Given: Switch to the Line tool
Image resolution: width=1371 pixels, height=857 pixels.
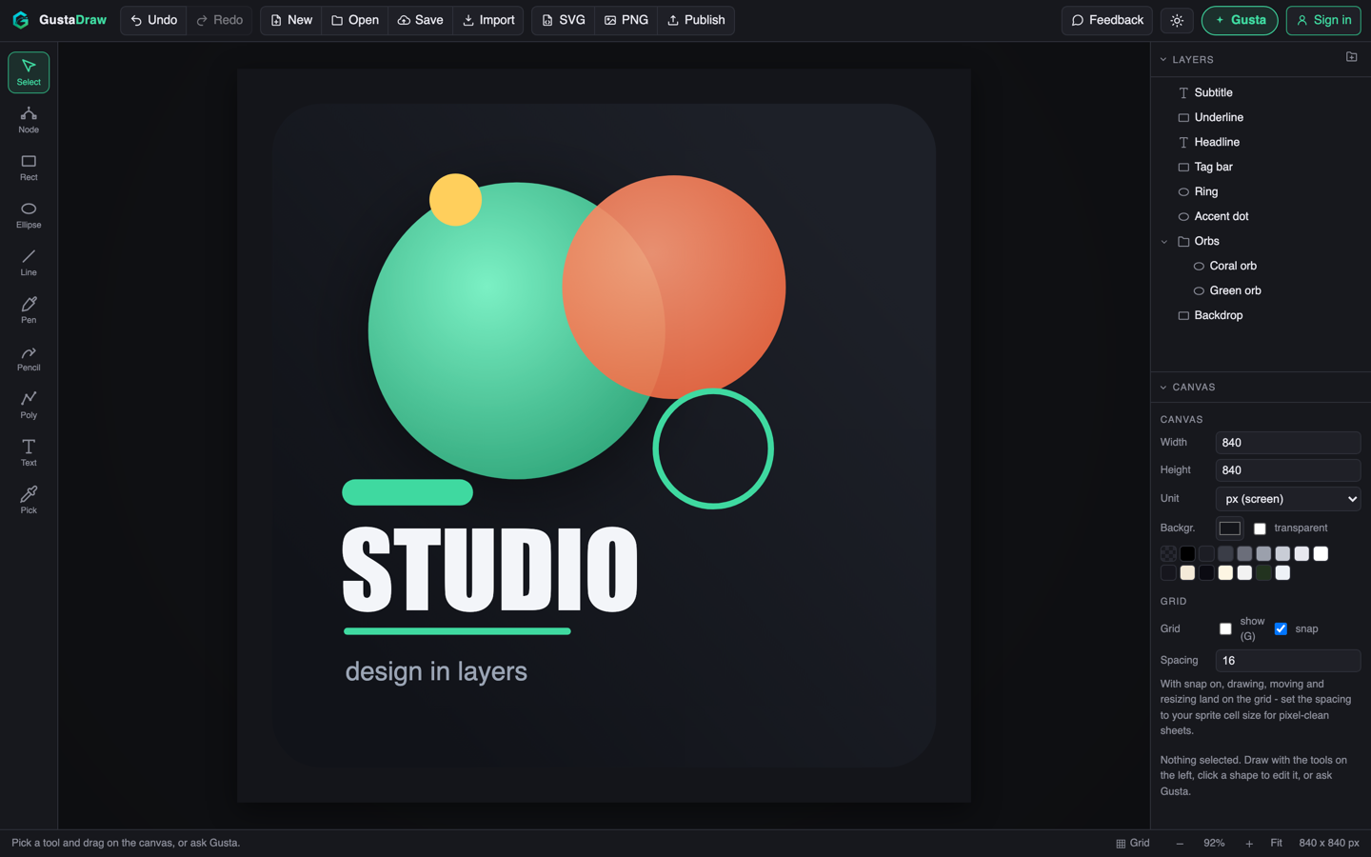Looking at the screenshot, I should click(29, 263).
